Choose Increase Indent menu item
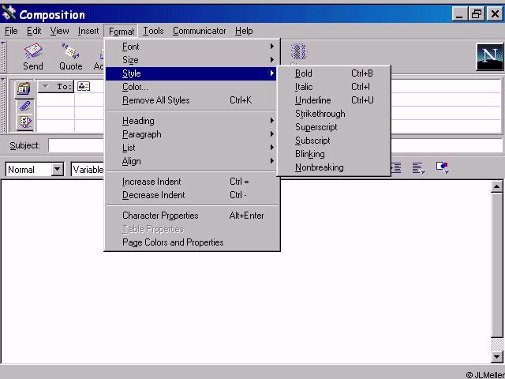505x379 pixels. pyautogui.click(x=192, y=182)
